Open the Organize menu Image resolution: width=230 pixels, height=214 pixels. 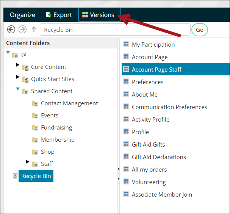pos(22,15)
